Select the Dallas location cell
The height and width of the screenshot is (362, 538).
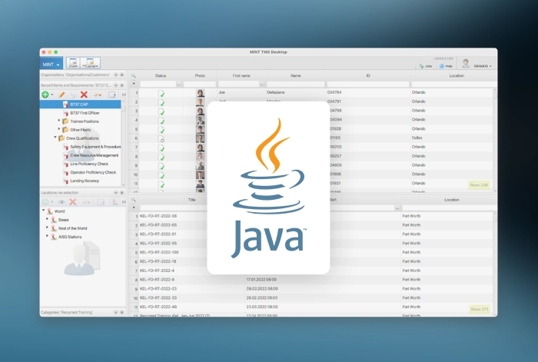[x=417, y=138]
